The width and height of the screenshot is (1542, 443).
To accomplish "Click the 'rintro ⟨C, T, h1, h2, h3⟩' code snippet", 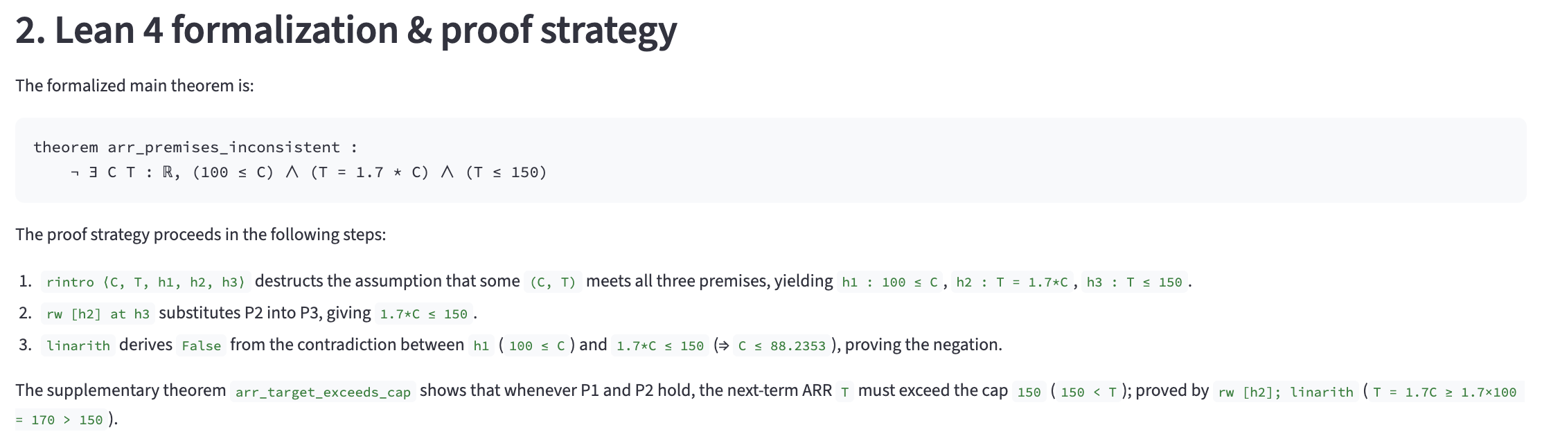I will click(145, 282).
